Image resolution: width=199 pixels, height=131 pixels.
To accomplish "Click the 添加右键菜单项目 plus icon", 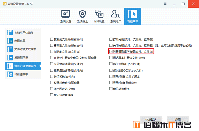I will 10,66.
